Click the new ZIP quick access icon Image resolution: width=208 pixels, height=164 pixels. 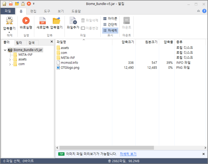(x=11, y=4)
